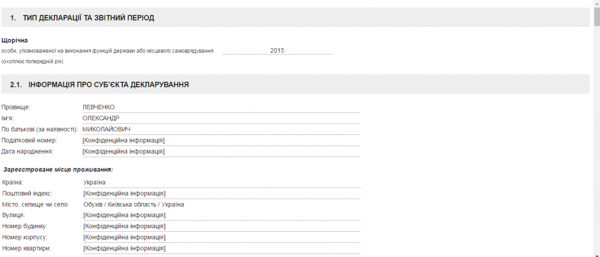Click the Країна value Україна
This screenshot has height=257, width=600.
click(221, 182)
